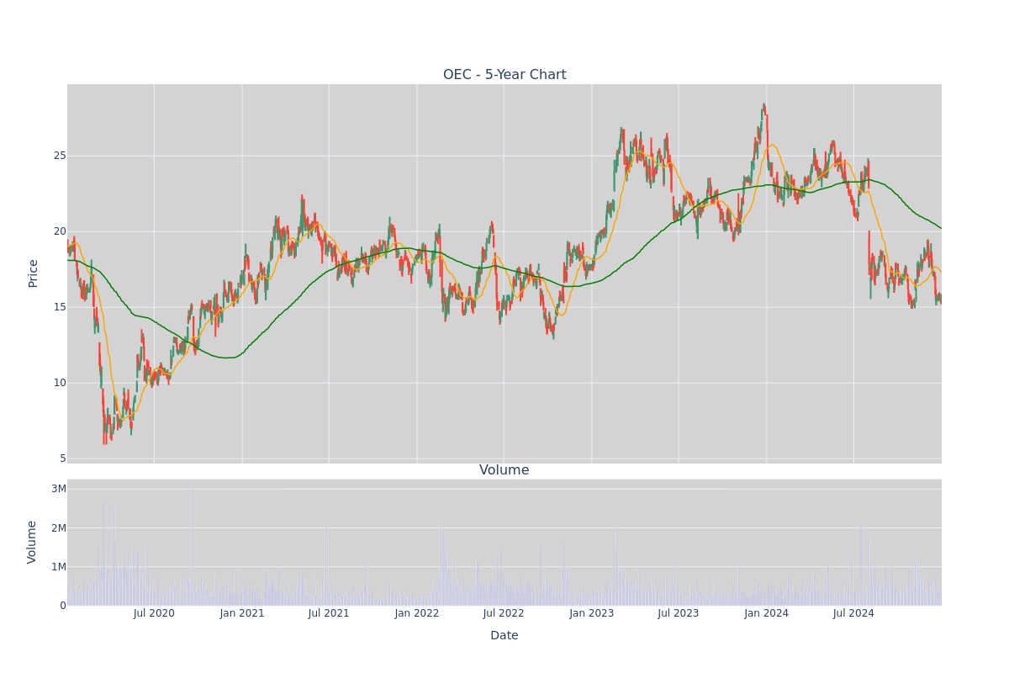Click the price axis tick 15

[60, 307]
